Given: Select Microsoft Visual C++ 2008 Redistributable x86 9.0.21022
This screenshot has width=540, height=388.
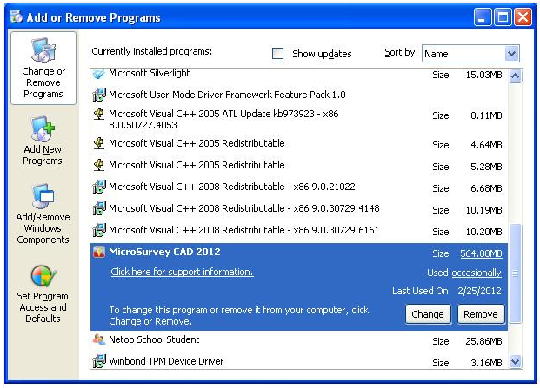Looking at the screenshot, I should (231, 187).
